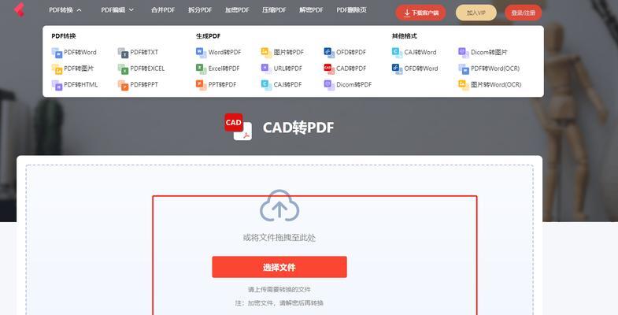Screen dimensions: 618x315
Task: Click the PPT转PDF icon
Action: 201,85
